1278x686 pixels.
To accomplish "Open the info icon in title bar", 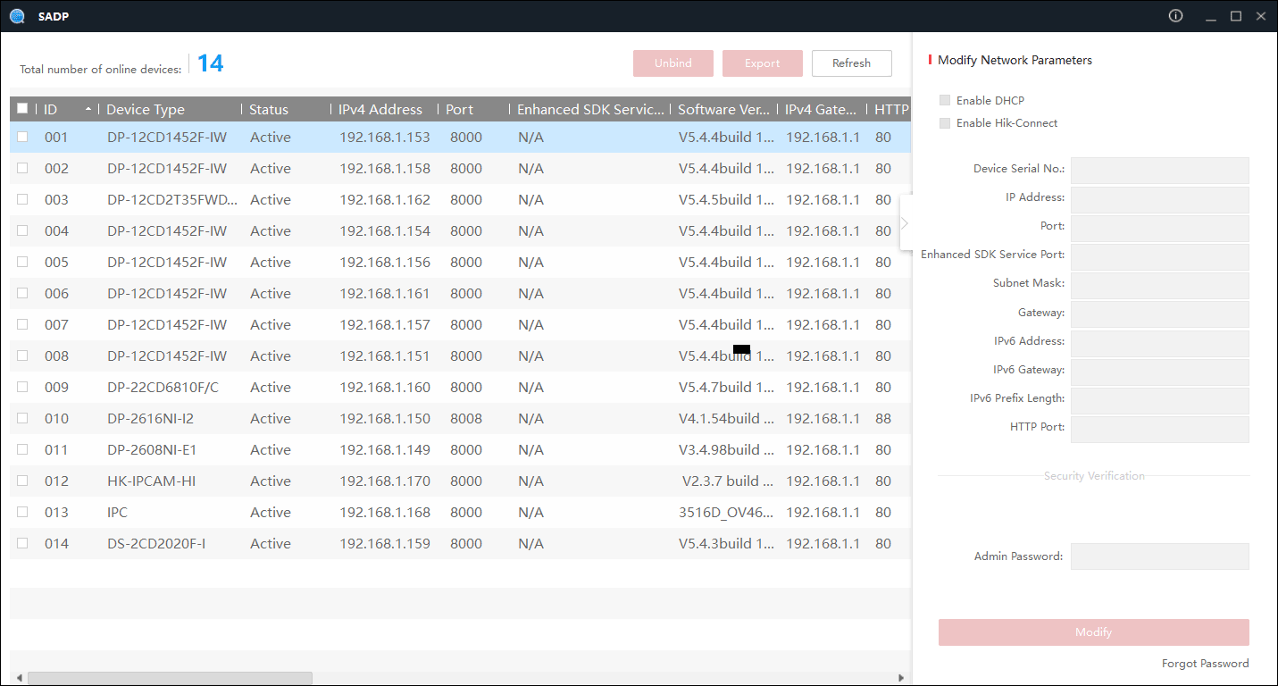I will click(1175, 16).
